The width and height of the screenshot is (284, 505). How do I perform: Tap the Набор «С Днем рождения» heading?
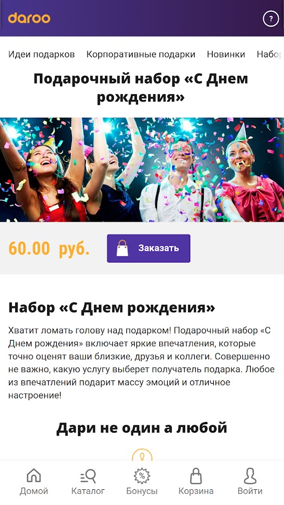tap(111, 307)
